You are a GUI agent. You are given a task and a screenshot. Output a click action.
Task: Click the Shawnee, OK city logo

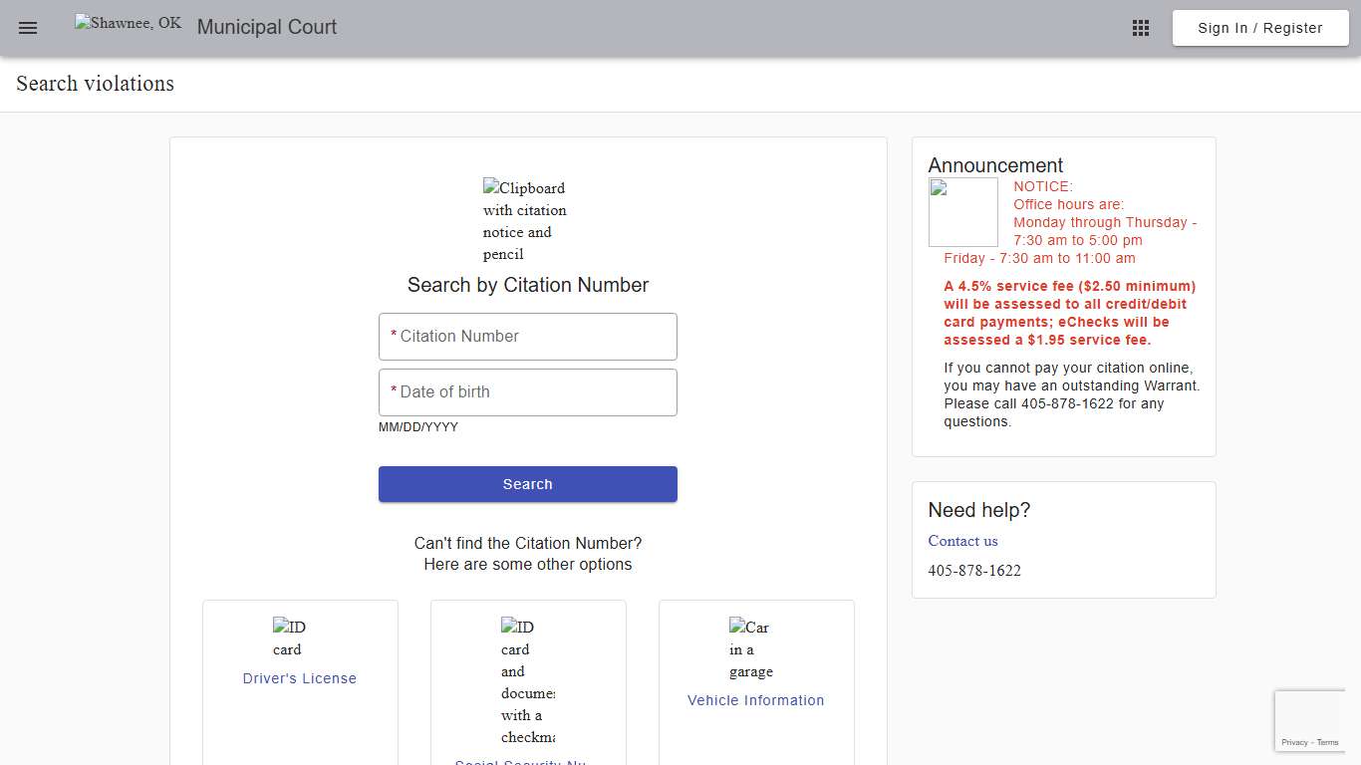coord(127,23)
